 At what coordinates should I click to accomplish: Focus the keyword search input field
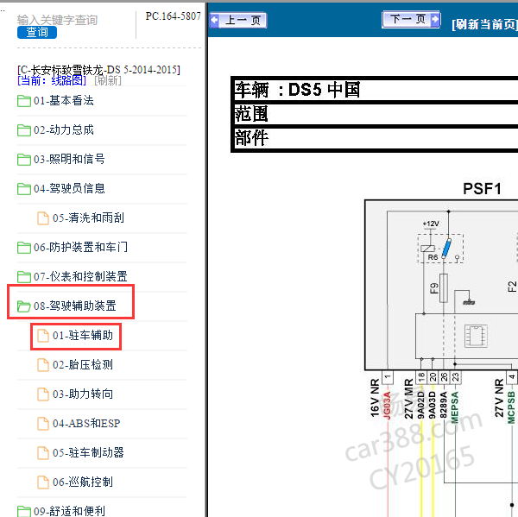click(57, 20)
